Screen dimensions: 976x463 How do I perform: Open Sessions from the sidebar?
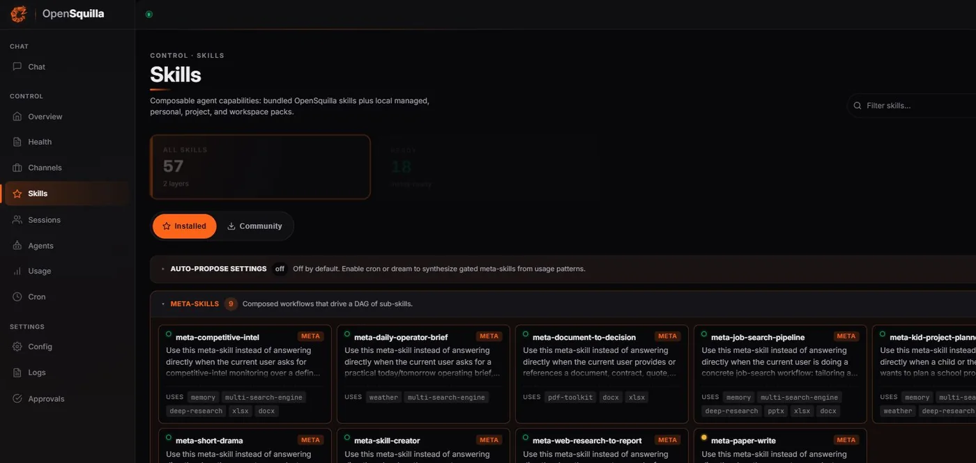click(x=67, y=220)
